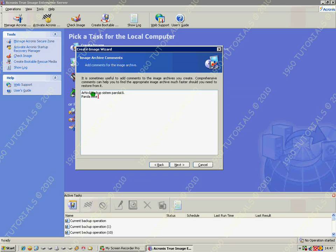Click Manage Acronis Secure Zone link
Viewport: 336px width, 252px height.
click(34, 41)
